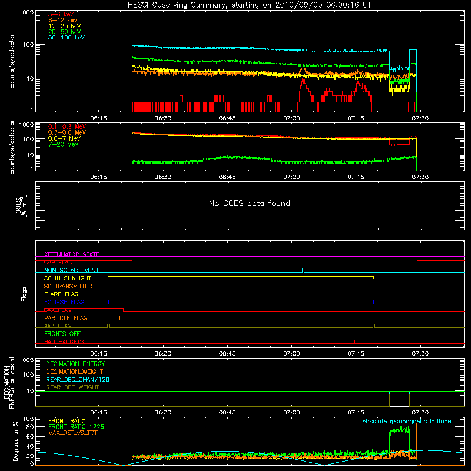
Task: Pick the cyan 50-100 keV legend label
Action: pos(67,38)
